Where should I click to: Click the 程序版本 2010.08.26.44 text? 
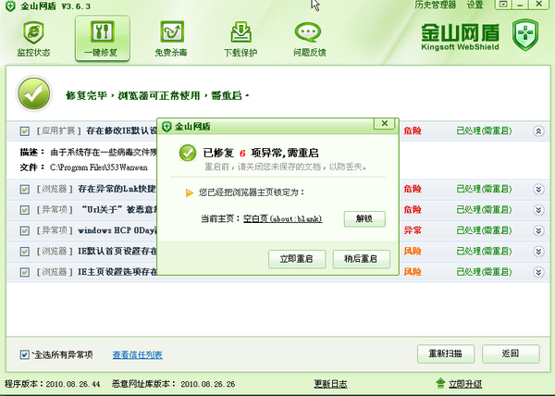[53, 384]
